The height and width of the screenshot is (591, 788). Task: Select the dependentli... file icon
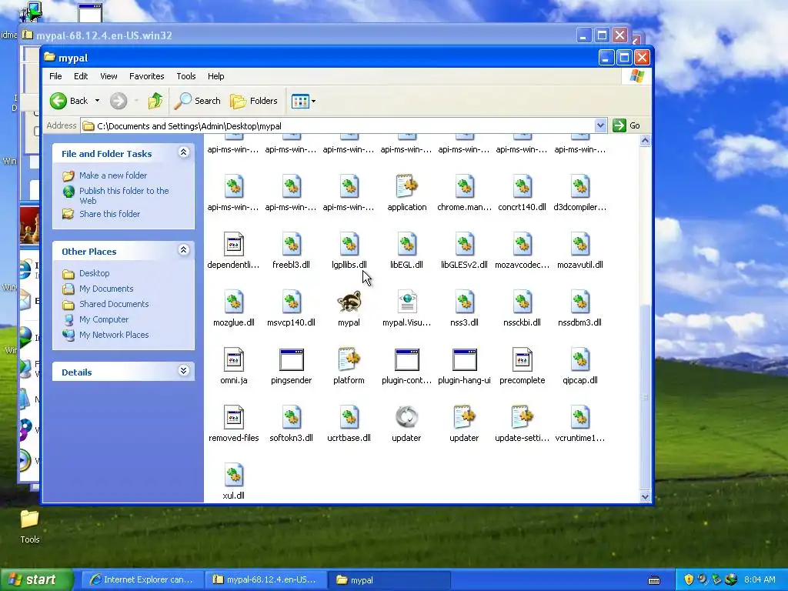[x=234, y=244]
